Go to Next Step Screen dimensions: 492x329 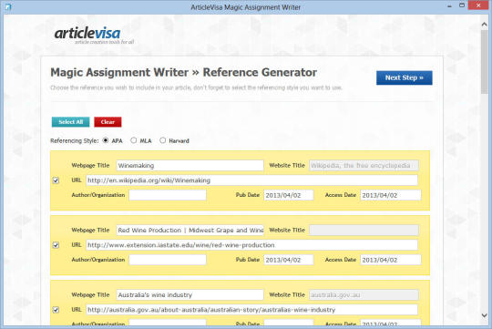click(x=405, y=77)
